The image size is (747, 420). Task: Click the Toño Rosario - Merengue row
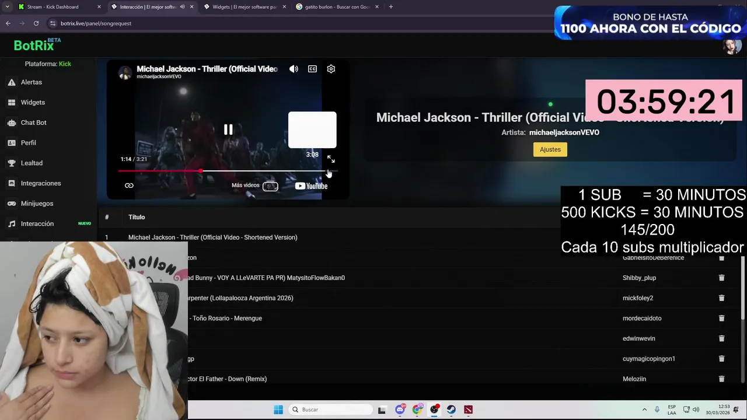click(227, 318)
